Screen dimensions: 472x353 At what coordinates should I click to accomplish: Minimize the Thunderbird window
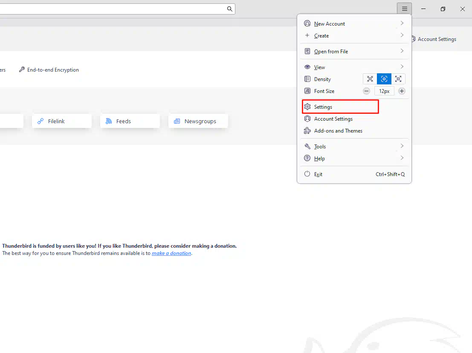tap(423, 9)
